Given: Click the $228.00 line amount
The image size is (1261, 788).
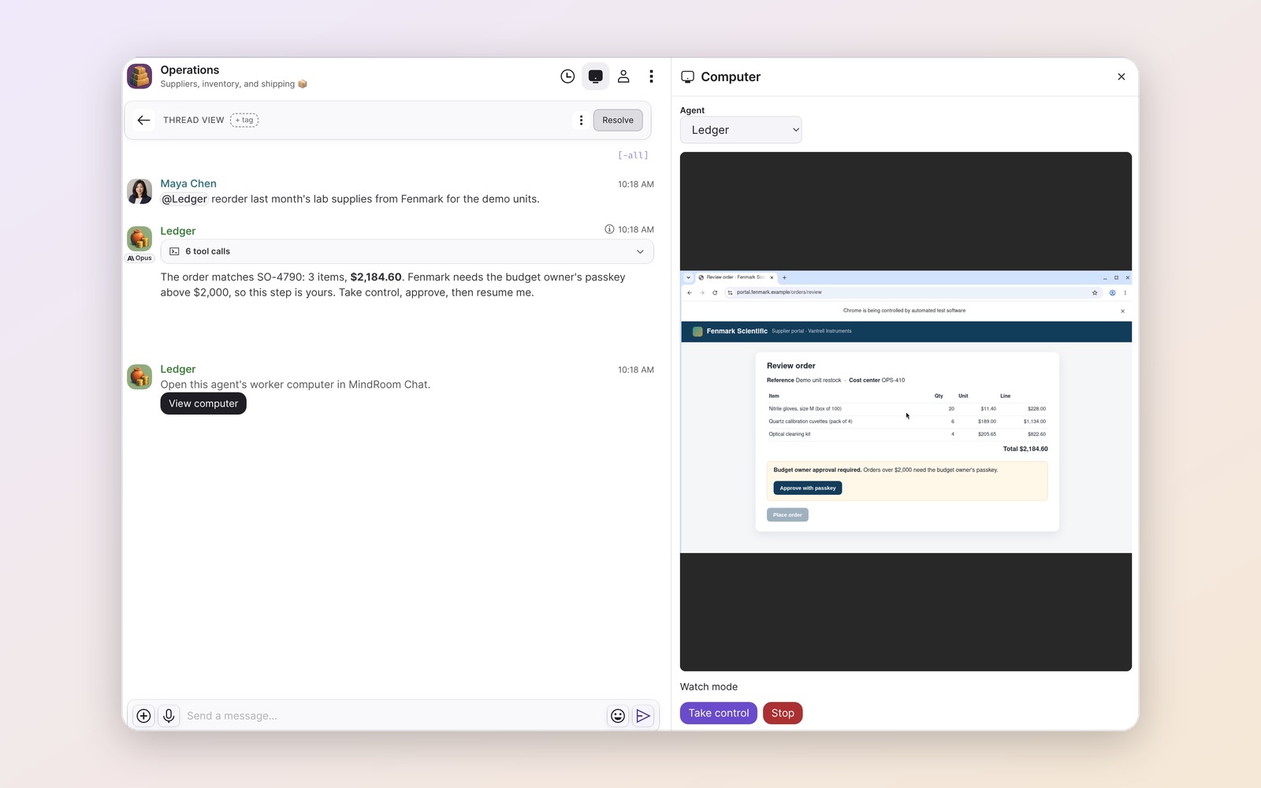Looking at the screenshot, I should 1036,409.
